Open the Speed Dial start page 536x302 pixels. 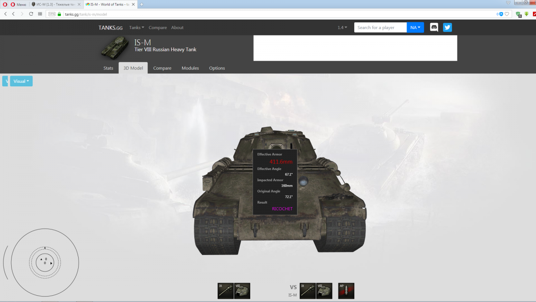(x=40, y=14)
